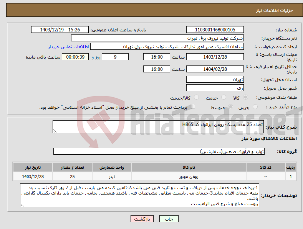This screenshot has height=229, width=303.
Task: Click the requester field سامان افسری
Action: pyautogui.click(x=167, y=47)
